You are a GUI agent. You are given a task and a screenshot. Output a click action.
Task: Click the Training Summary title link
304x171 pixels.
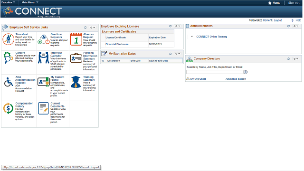click(89, 78)
